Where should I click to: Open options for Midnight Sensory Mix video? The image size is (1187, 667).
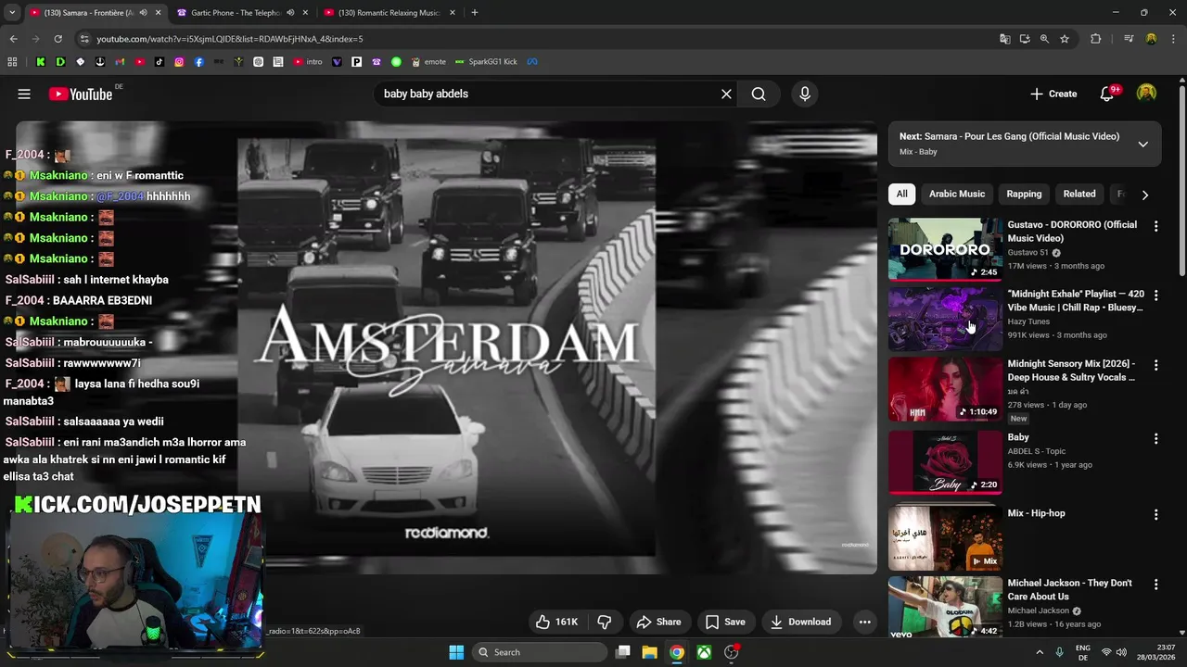[x=1155, y=365]
